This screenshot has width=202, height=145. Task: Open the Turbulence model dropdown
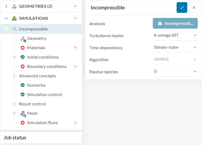175,35
